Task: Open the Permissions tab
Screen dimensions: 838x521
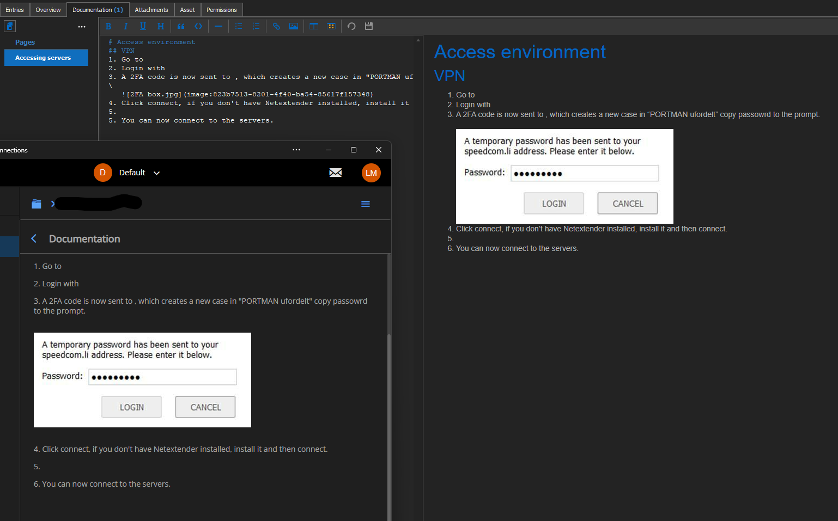Action: (221, 10)
